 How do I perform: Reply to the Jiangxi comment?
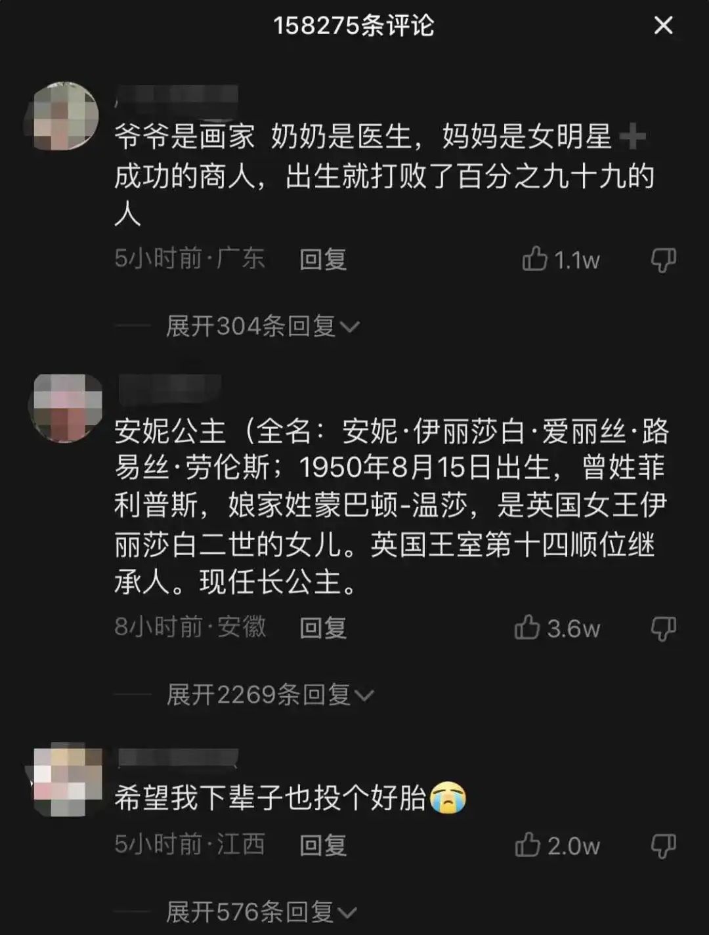click(323, 845)
